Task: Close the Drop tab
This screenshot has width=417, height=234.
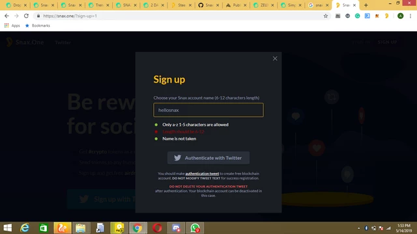Action: coord(25,5)
